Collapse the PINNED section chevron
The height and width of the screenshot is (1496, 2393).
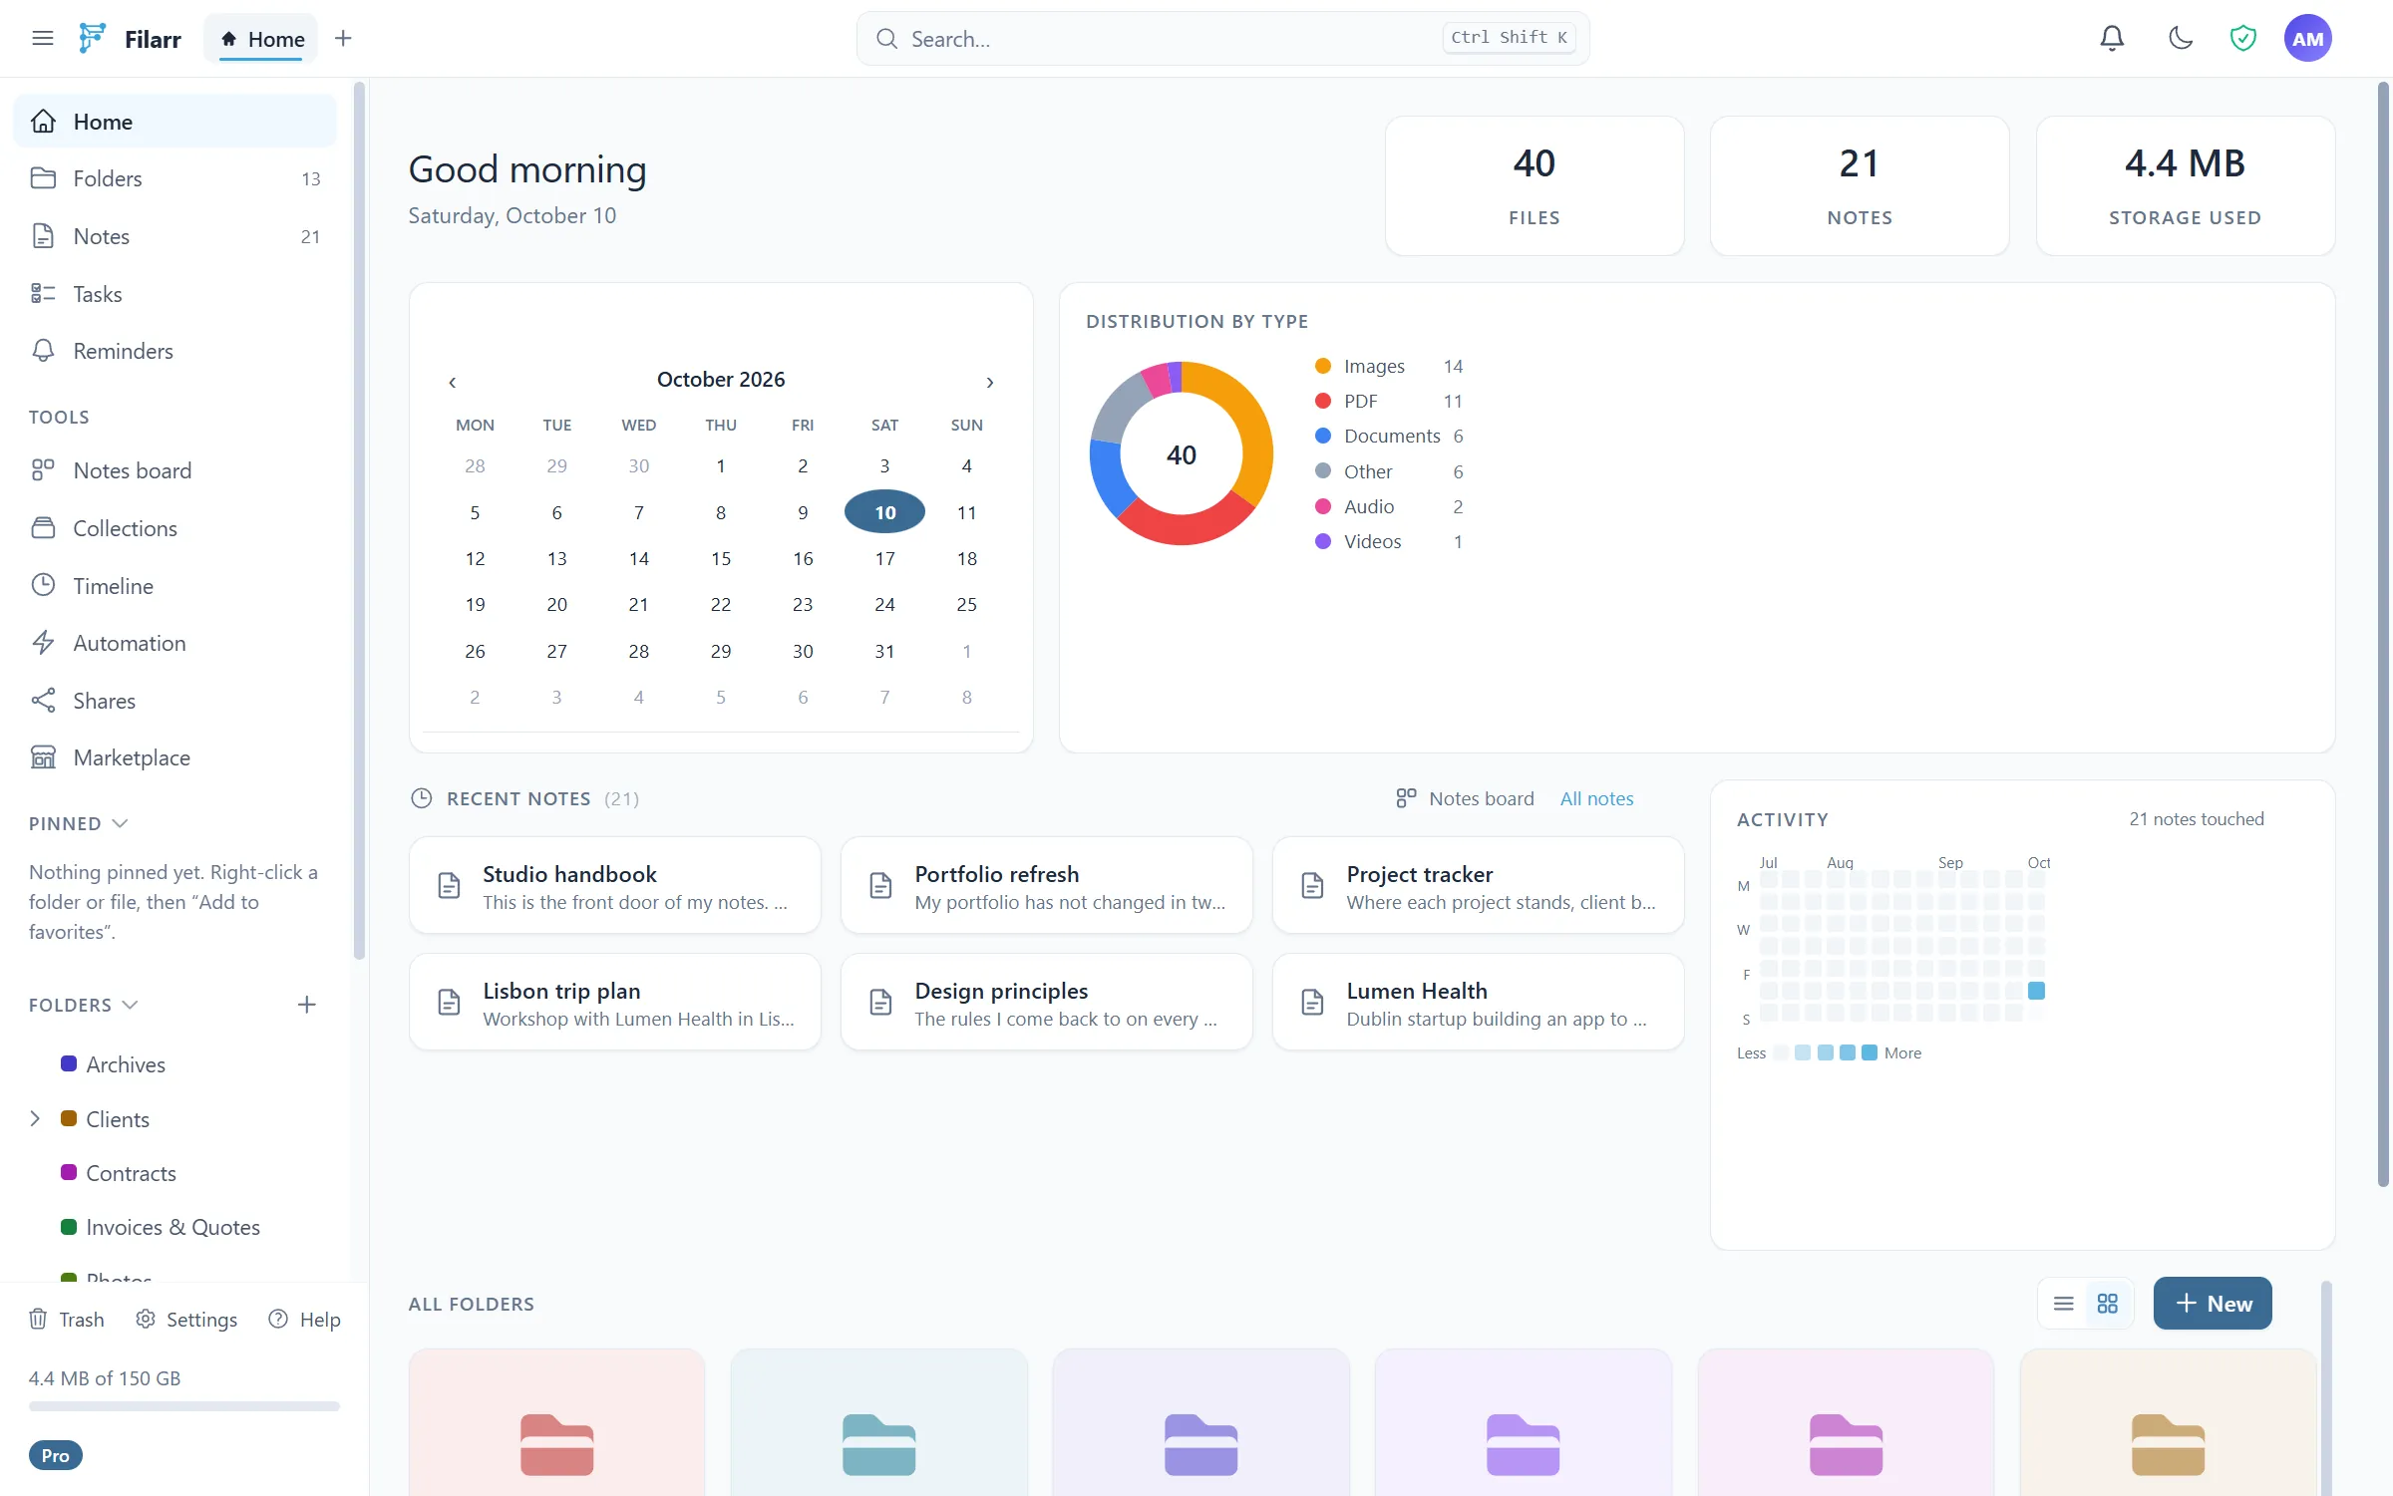[x=121, y=823]
